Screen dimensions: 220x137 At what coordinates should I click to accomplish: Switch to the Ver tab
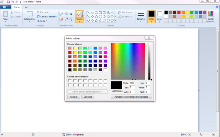click(x=27, y=7)
